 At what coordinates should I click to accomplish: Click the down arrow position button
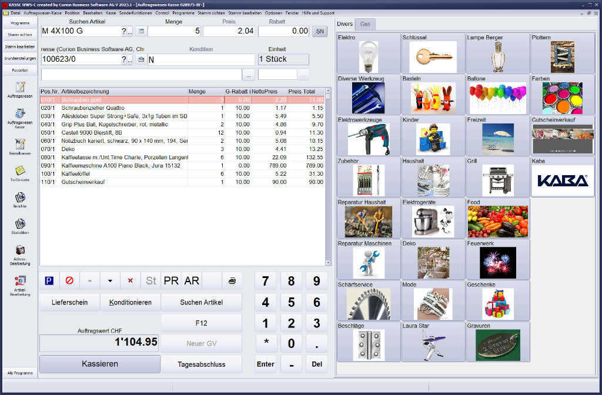click(x=110, y=281)
